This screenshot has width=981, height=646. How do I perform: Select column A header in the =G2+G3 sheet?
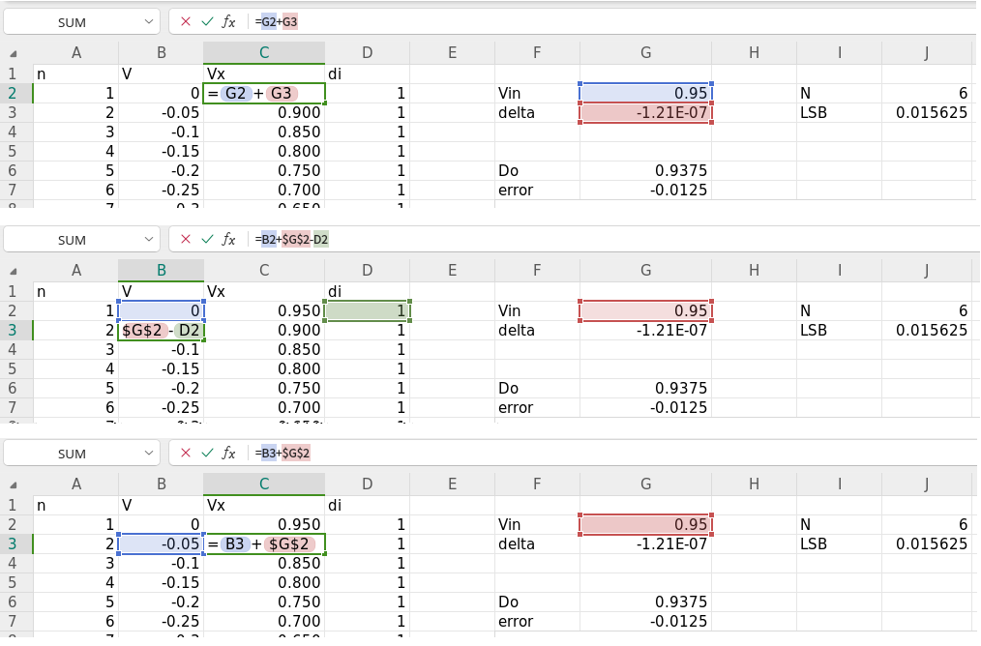75,52
